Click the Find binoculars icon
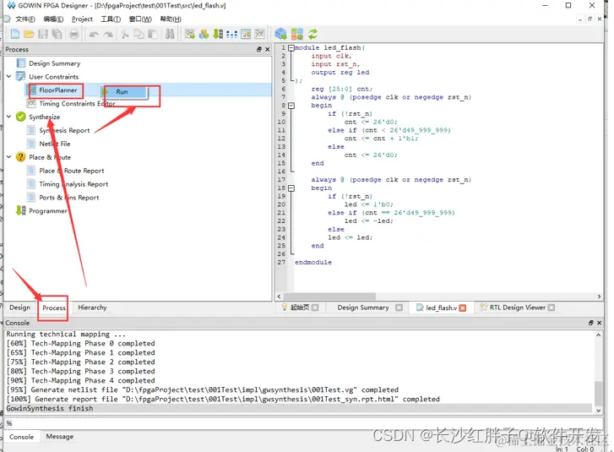The width and height of the screenshot is (614, 452). pyautogui.click(x=170, y=35)
